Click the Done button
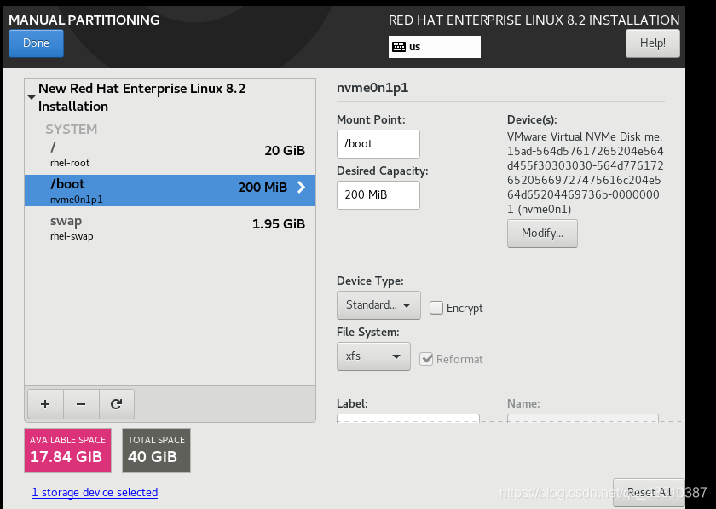 click(36, 43)
